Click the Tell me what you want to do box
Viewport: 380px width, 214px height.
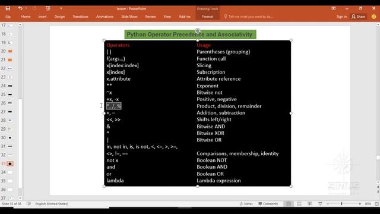pos(248,17)
